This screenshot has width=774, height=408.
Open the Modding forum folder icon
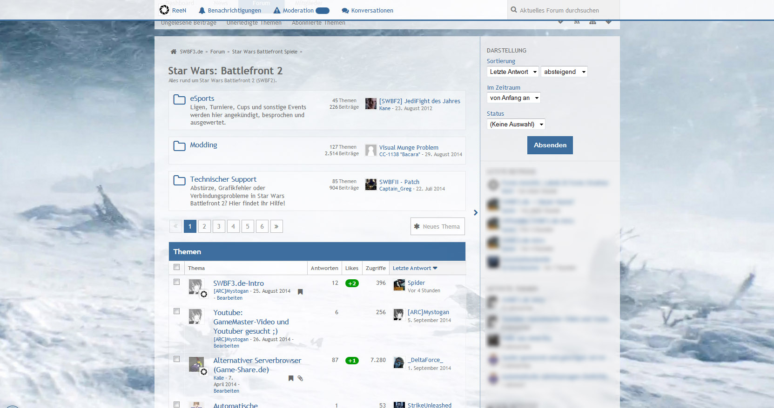pos(180,146)
